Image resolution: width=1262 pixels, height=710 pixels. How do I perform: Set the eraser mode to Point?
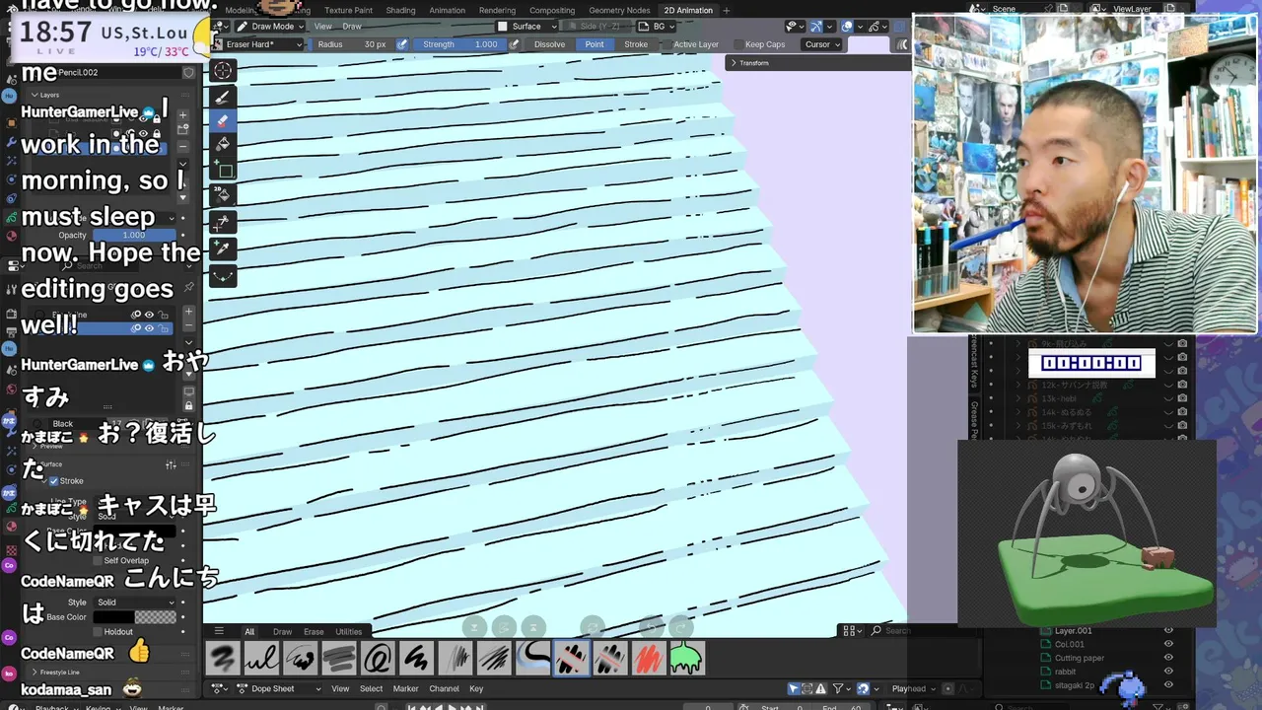point(595,44)
